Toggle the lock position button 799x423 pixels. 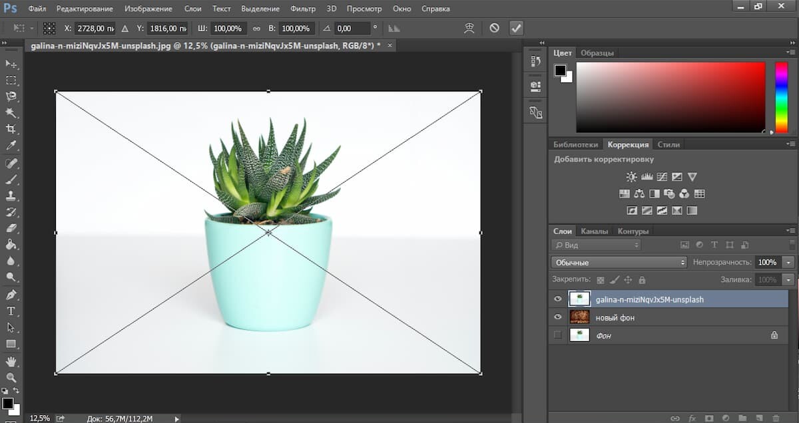coord(628,280)
